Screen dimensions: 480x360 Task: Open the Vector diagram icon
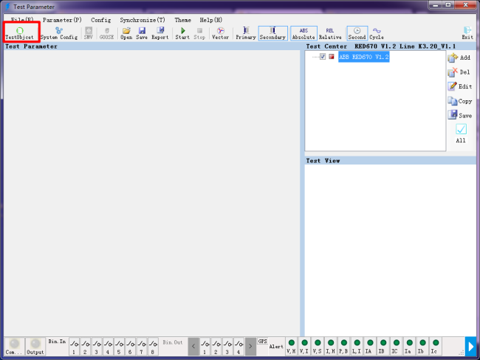(220, 32)
